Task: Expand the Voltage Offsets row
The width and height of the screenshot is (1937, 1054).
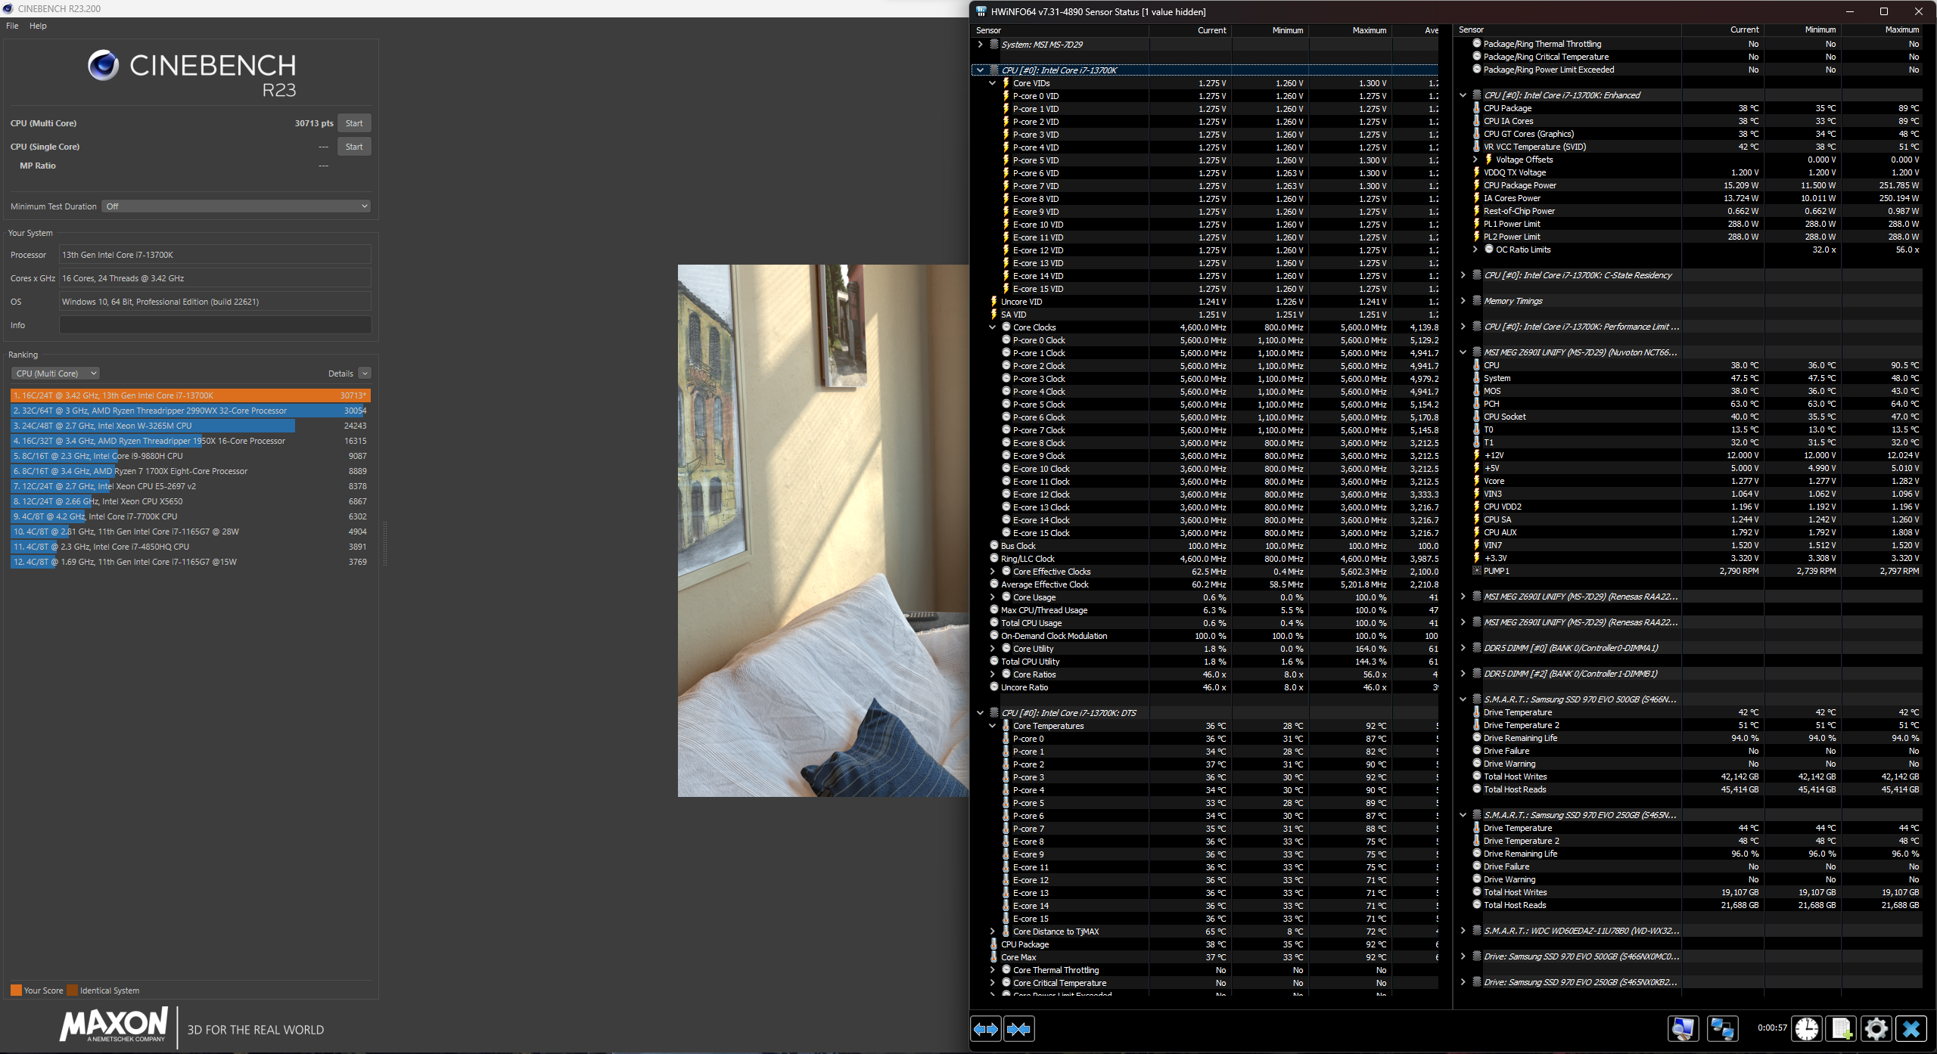Action: coord(1475,160)
